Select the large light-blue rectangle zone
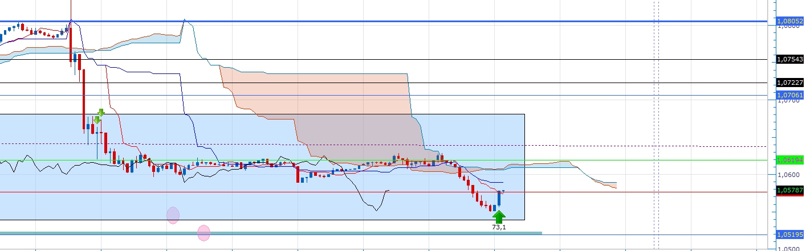This screenshot has width=806, height=251. pyautogui.click(x=262, y=167)
